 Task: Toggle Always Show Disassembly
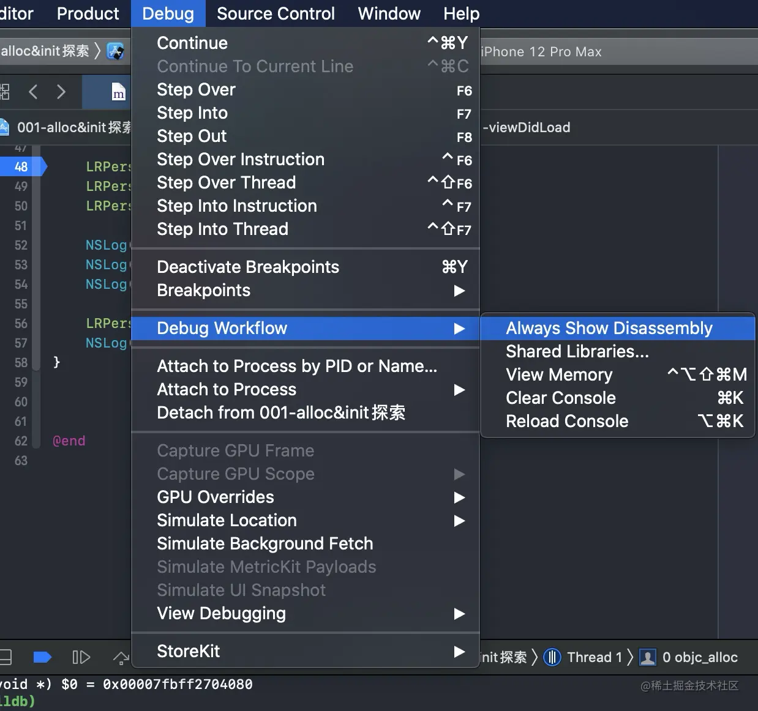(609, 329)
